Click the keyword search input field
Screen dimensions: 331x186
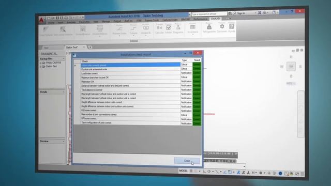(209, 14)
